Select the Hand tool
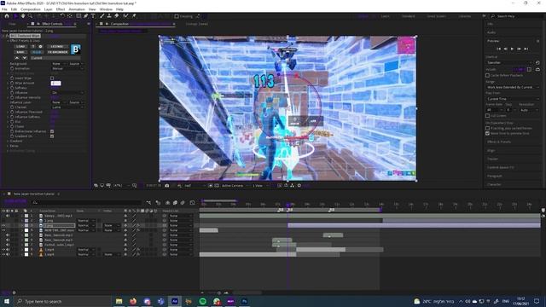Image resolution: width=546 pixels, height=307 pixels. (23, 16)
